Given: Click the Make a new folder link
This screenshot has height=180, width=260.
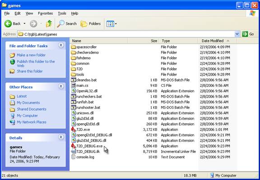Looking at the screenshot, I should (x=31, y=55).
